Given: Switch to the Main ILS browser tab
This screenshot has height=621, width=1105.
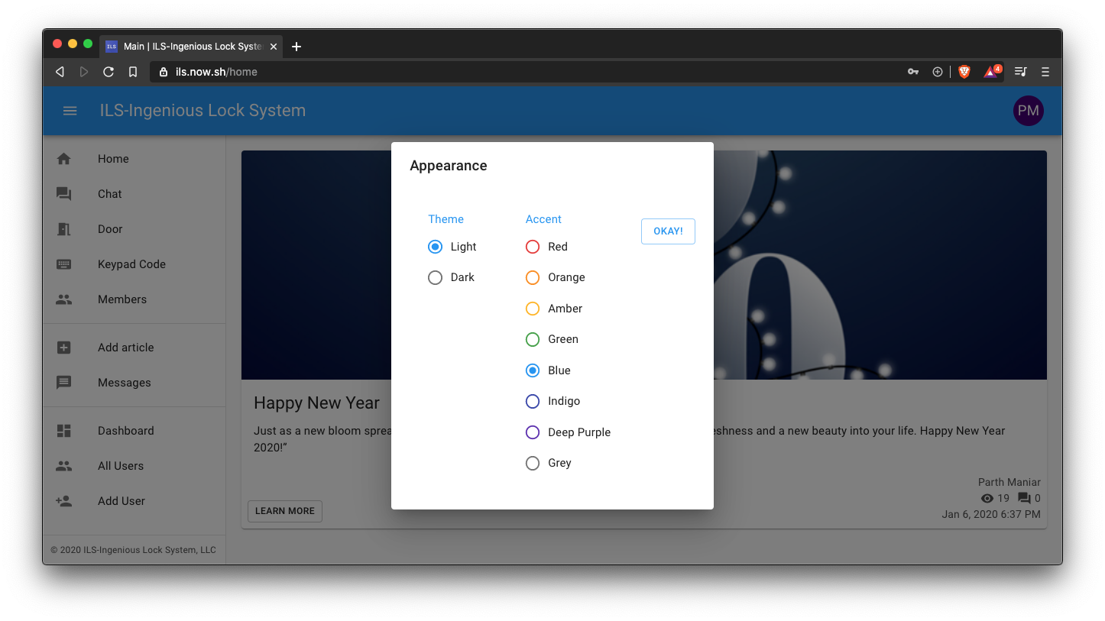Looking at the screenshot, I should pos(183,46).
